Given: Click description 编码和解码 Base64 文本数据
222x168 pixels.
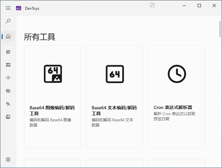Looking at the screenshot, I should [112, 123].
